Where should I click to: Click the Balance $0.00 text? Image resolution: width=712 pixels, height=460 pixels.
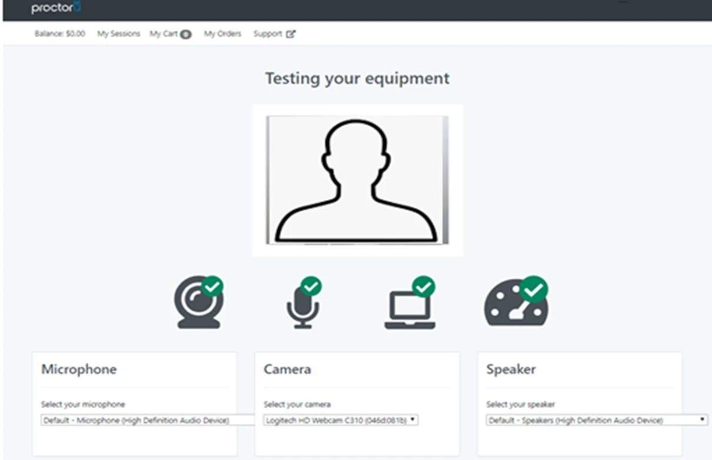click(60, 34)
